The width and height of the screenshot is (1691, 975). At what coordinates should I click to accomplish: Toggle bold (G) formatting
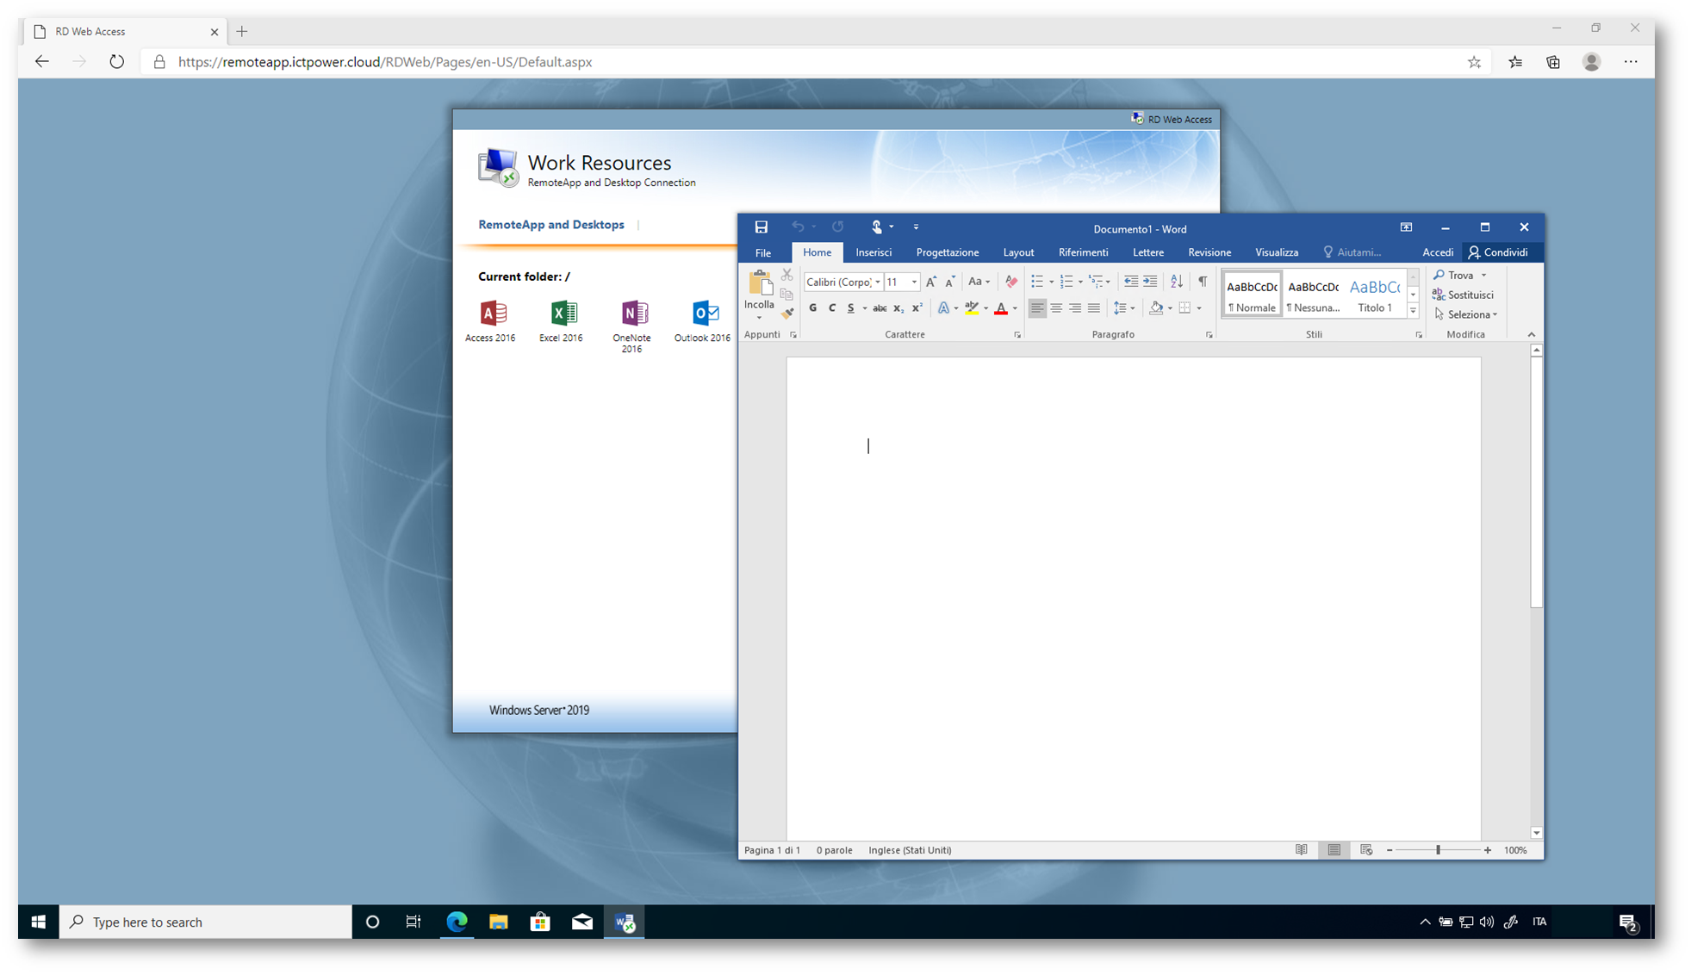click(812, 308)
